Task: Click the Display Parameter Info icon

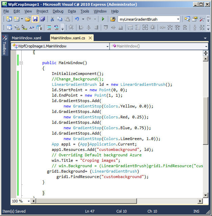Action: (x=17, y=27)
